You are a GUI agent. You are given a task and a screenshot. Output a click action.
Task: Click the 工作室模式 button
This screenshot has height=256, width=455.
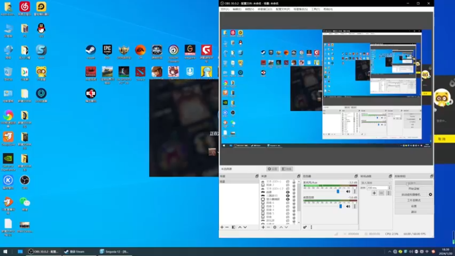click(413, 200)
